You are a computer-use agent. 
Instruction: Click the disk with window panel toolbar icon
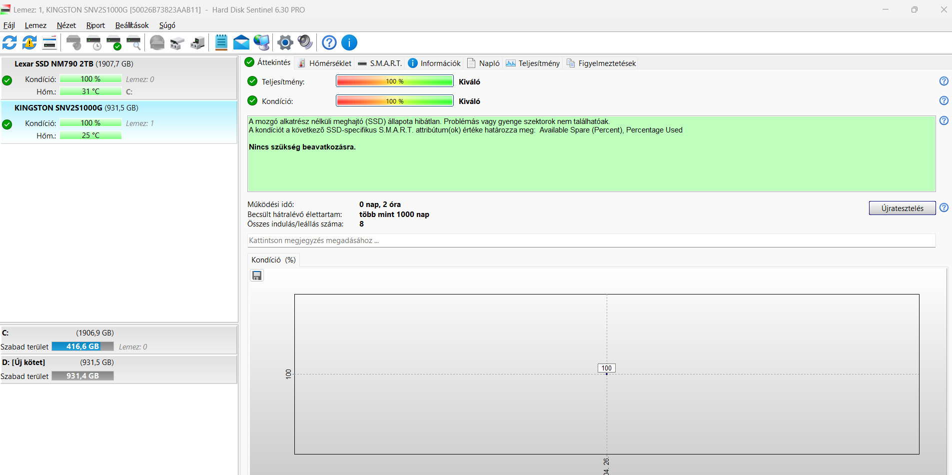tap(49, 42)
